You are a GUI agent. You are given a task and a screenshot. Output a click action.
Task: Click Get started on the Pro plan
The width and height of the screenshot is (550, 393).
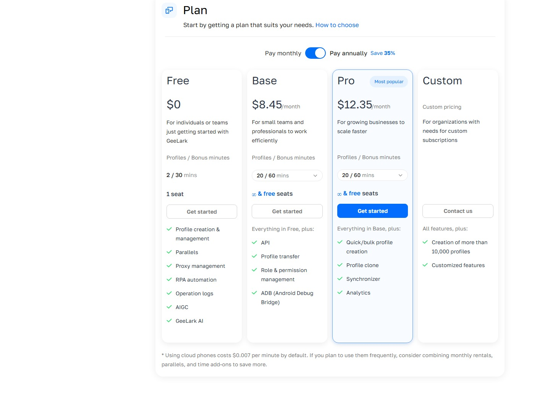(x=372, y=211)
